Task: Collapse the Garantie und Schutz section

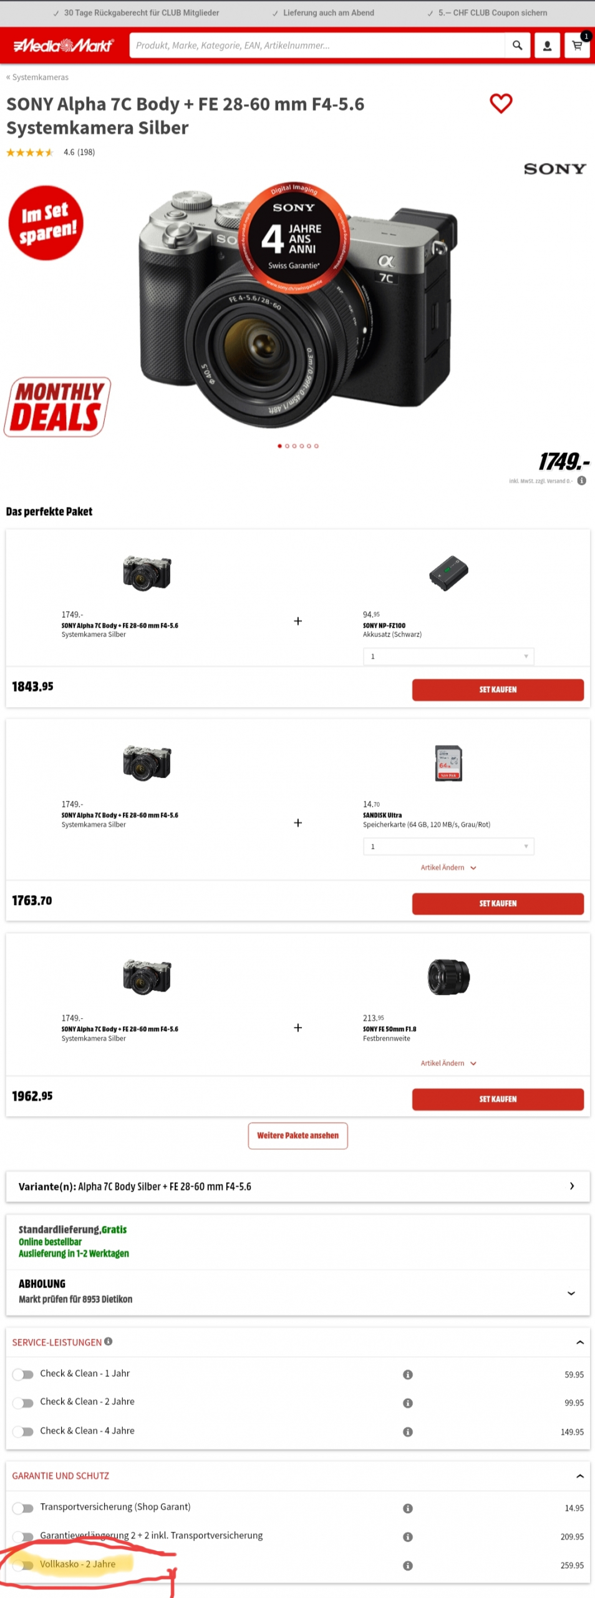Action: pos(579,1476)
